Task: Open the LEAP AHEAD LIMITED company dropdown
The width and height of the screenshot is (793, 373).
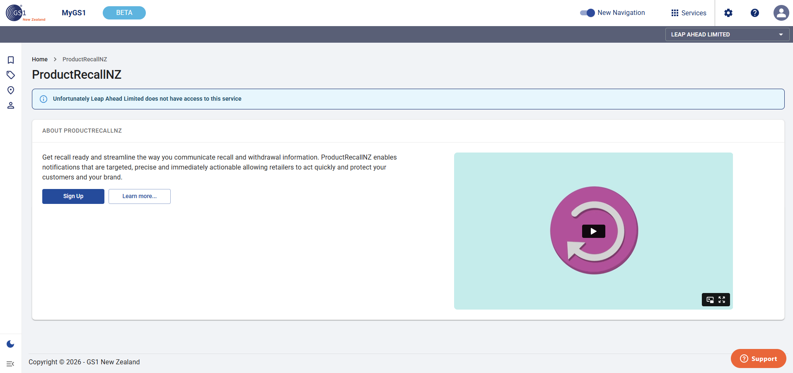Action: 728,34
